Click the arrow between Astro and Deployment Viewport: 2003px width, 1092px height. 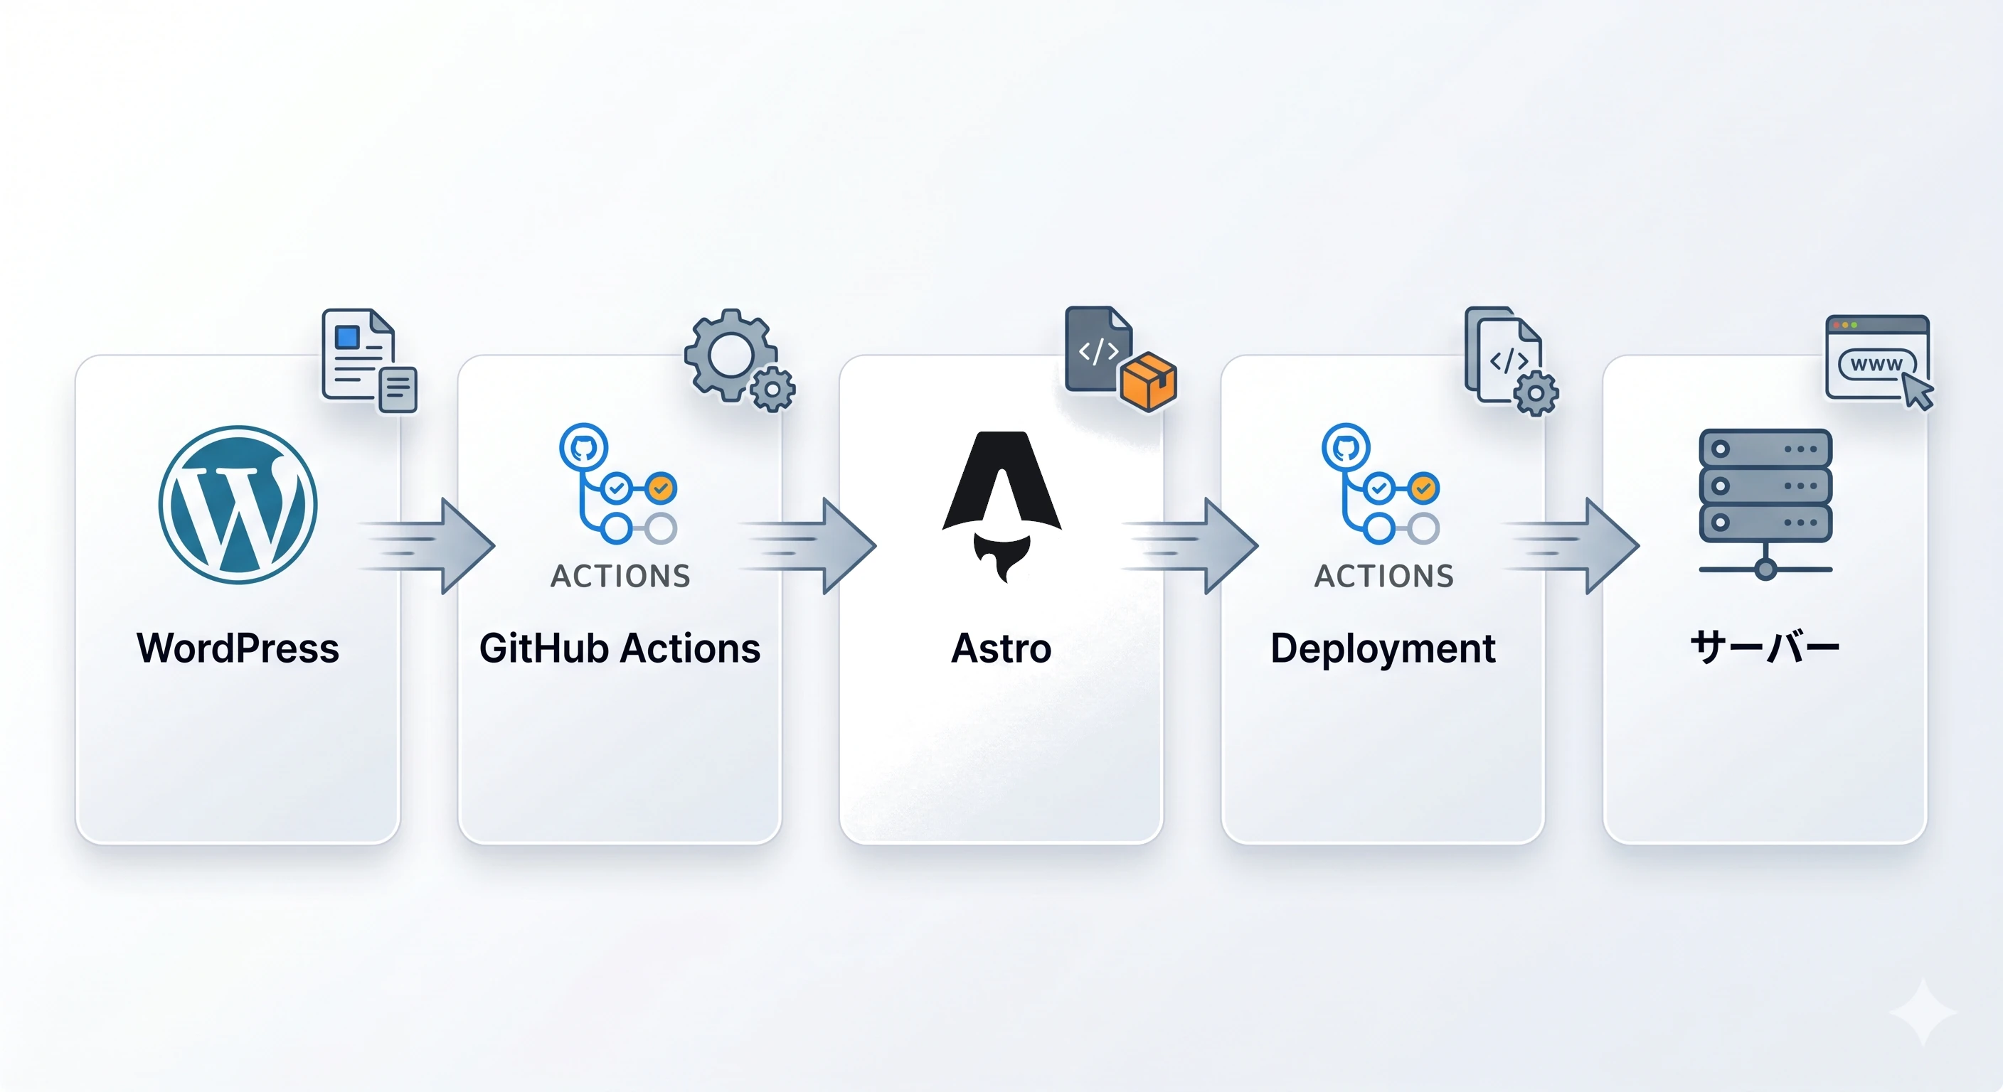click(x=1191, y=547)
